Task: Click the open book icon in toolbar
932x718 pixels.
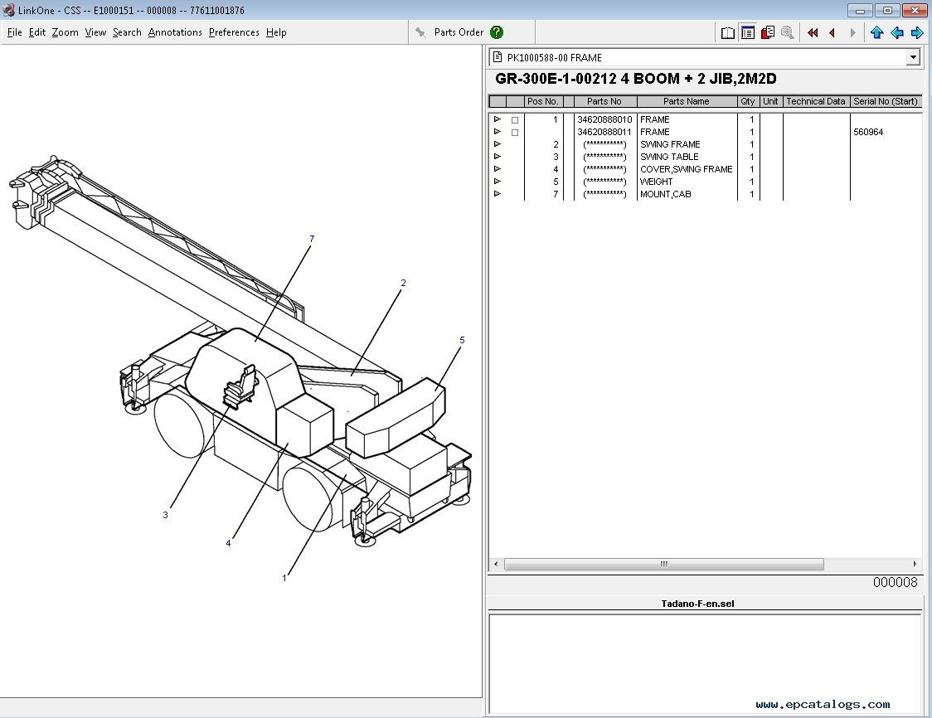Action: (727, 32)
